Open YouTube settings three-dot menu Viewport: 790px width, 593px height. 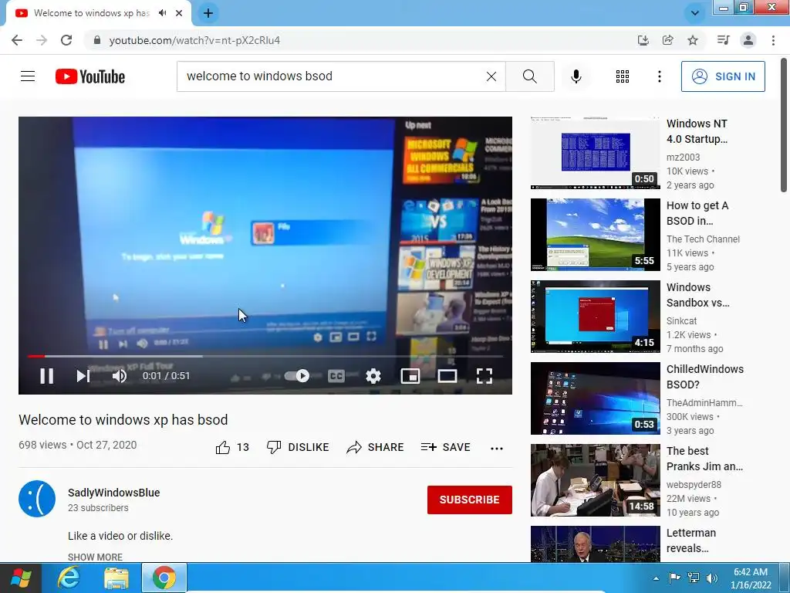click(659, 76)
